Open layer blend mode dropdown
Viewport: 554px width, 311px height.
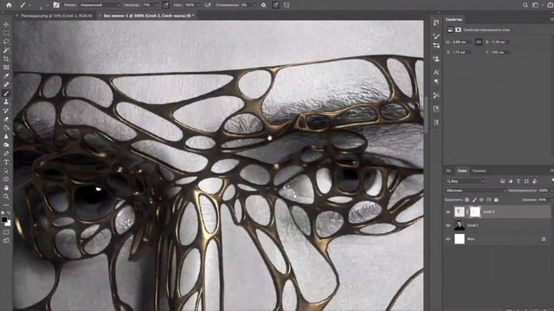475,190
